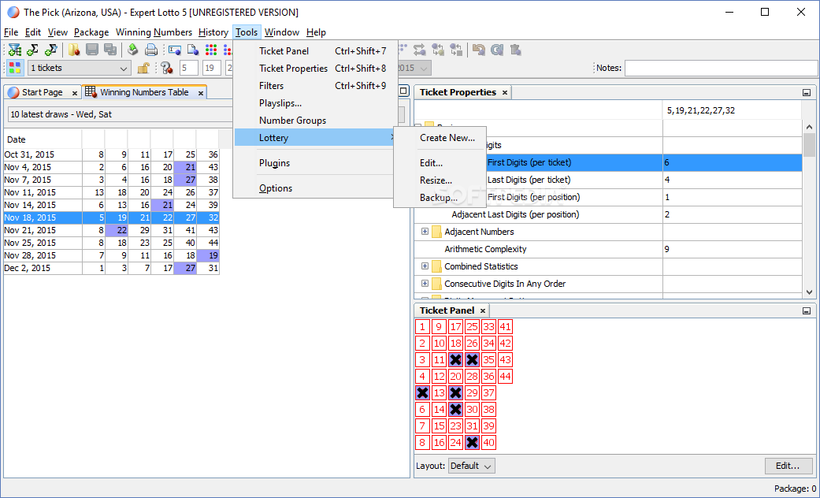Unmark crossed cell above 6 in Ticket Panel
820x498 pixels.
coord(422,393)
